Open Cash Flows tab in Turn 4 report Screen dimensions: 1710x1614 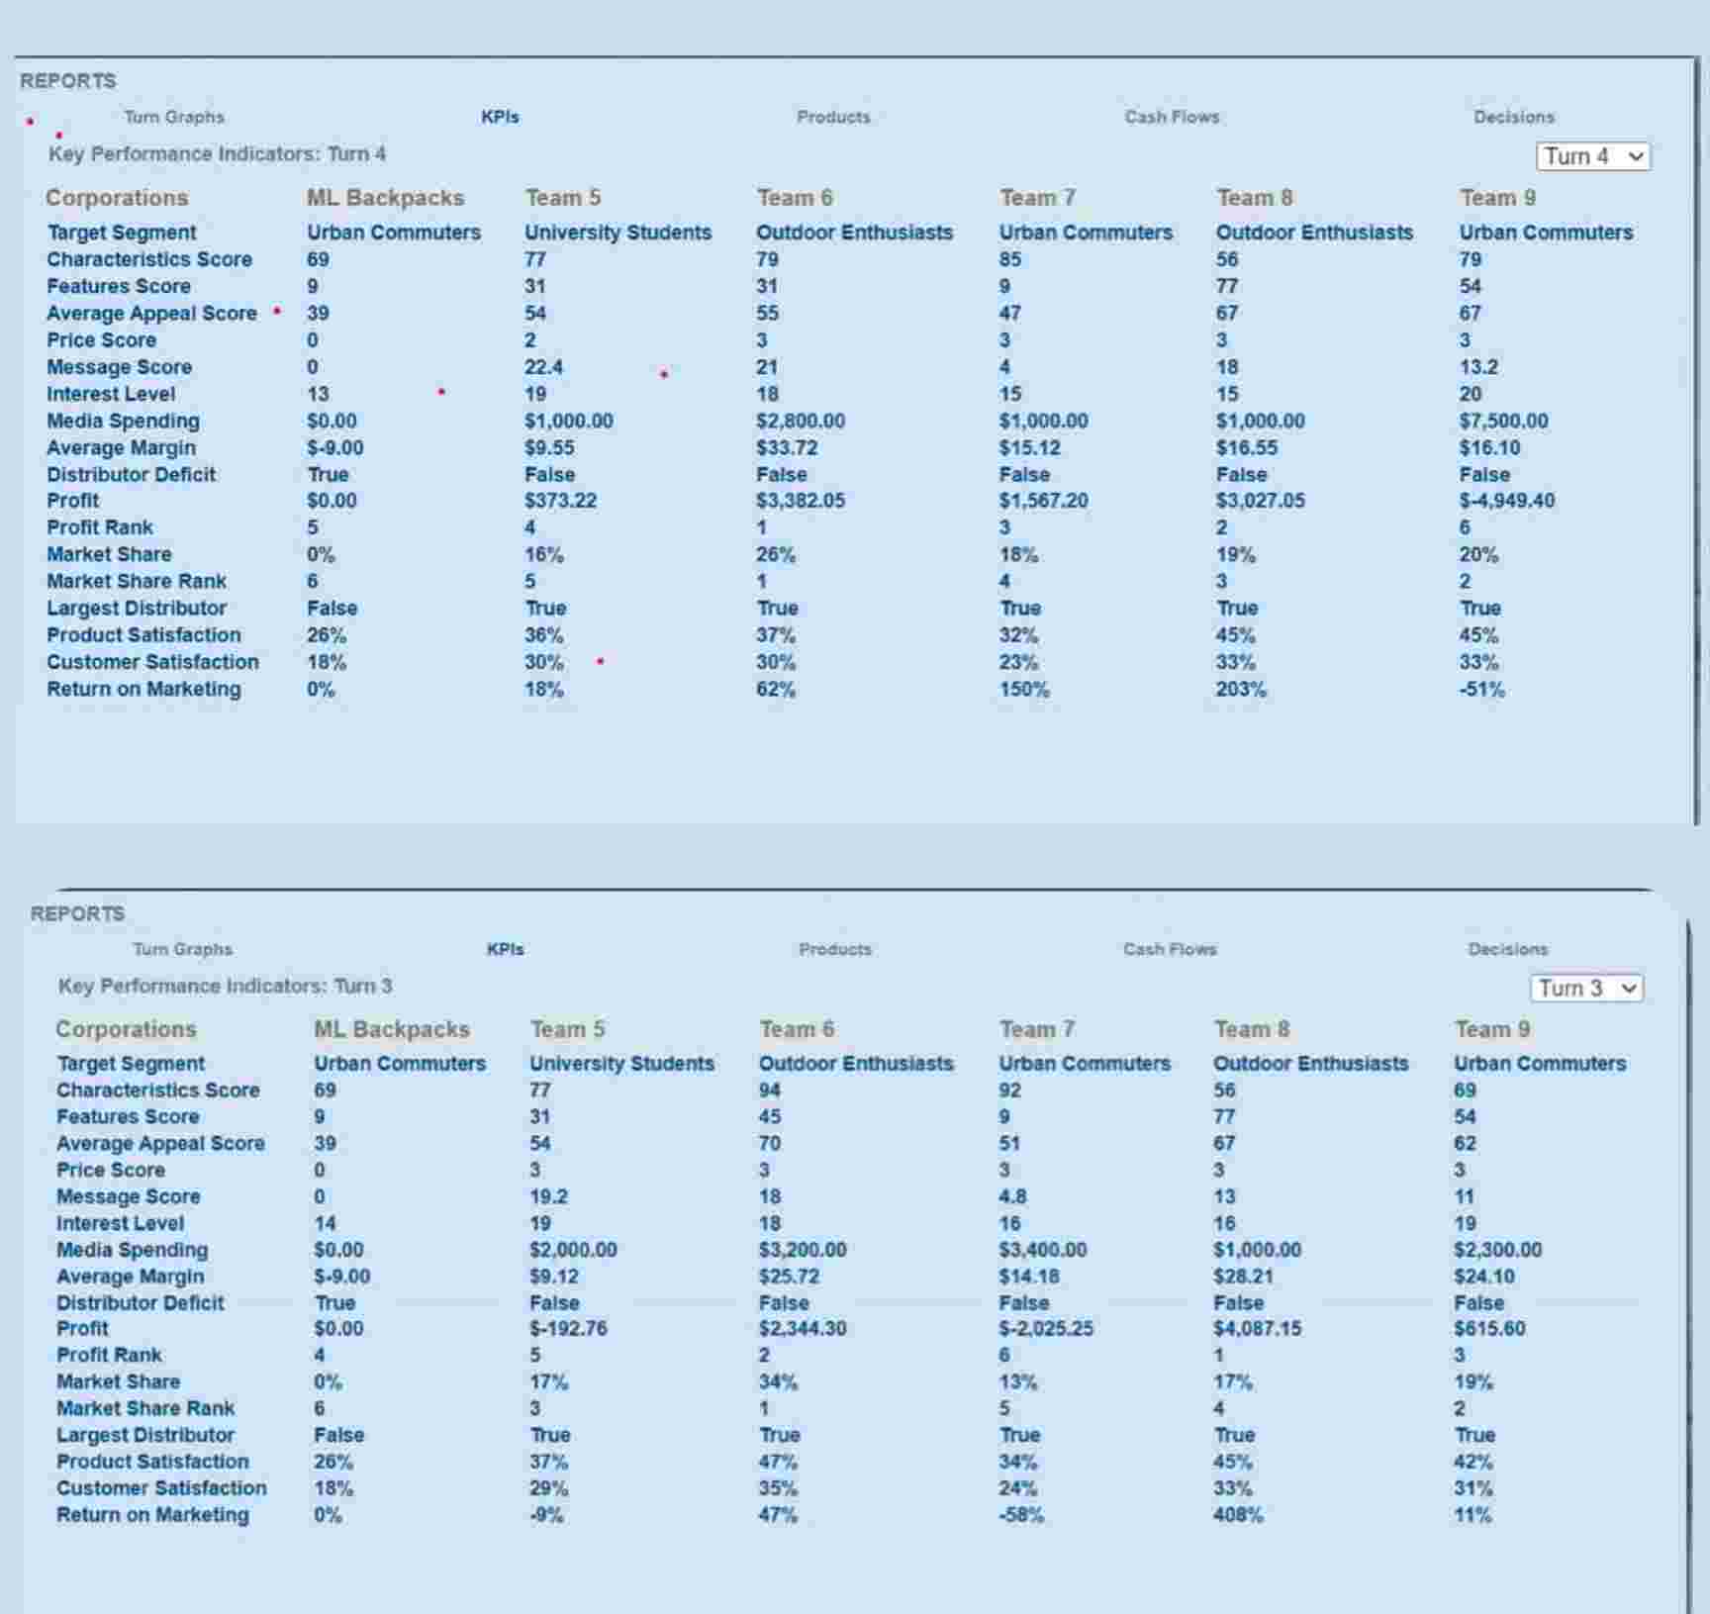(1172, 117)
